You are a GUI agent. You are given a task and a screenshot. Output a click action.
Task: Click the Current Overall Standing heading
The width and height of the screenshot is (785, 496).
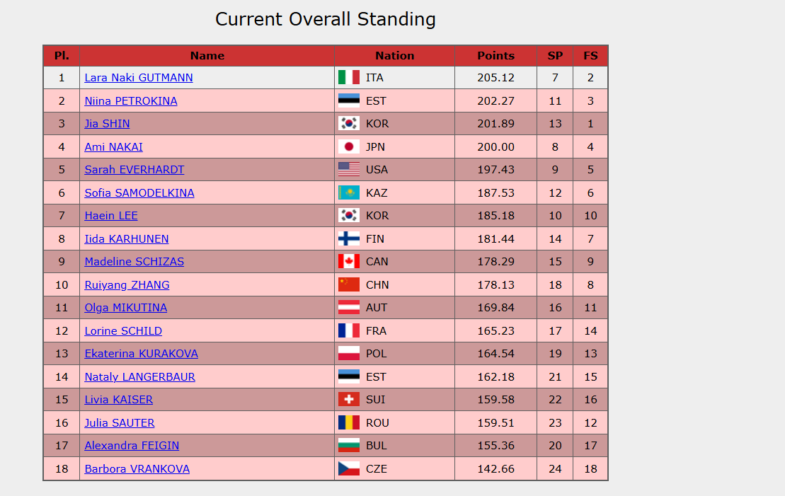pyautogui.click(x=326, y=19)
